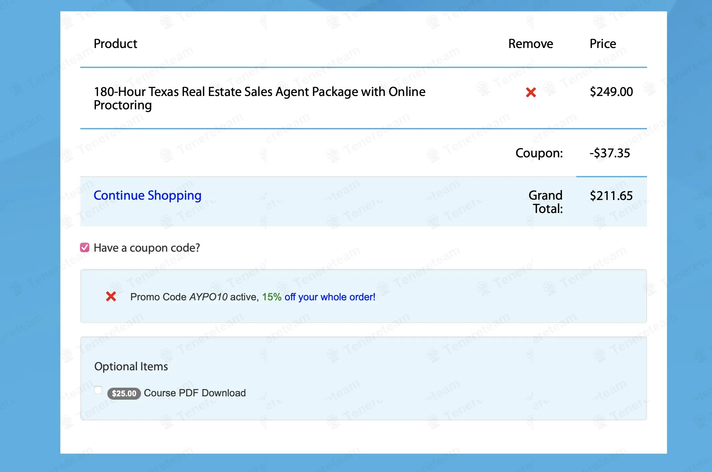Click the $249.00 item price
This screenshot has height=472, width=712.
tap(611, 92)
